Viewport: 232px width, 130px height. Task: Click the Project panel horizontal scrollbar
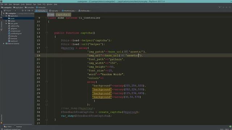[x=17, y=124]
